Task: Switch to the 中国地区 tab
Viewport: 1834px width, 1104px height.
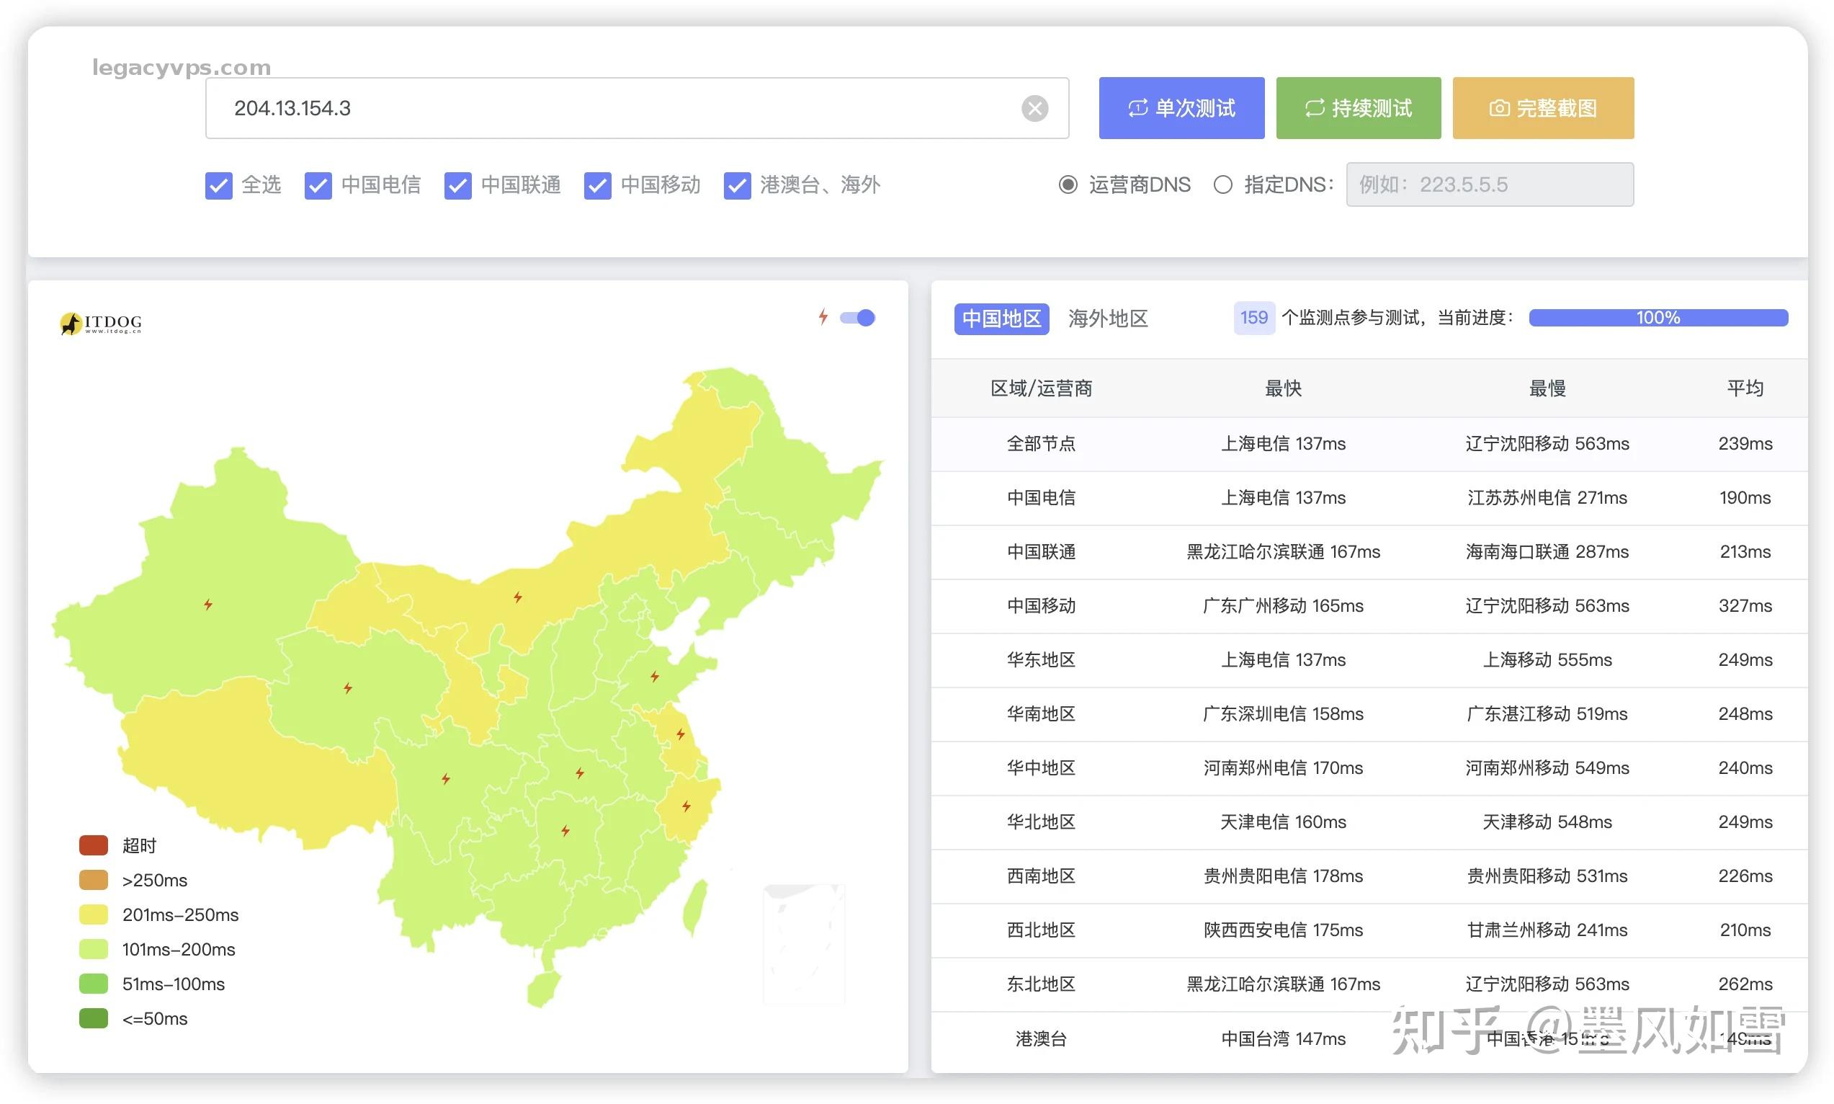Action: (x=1001, y=319)
